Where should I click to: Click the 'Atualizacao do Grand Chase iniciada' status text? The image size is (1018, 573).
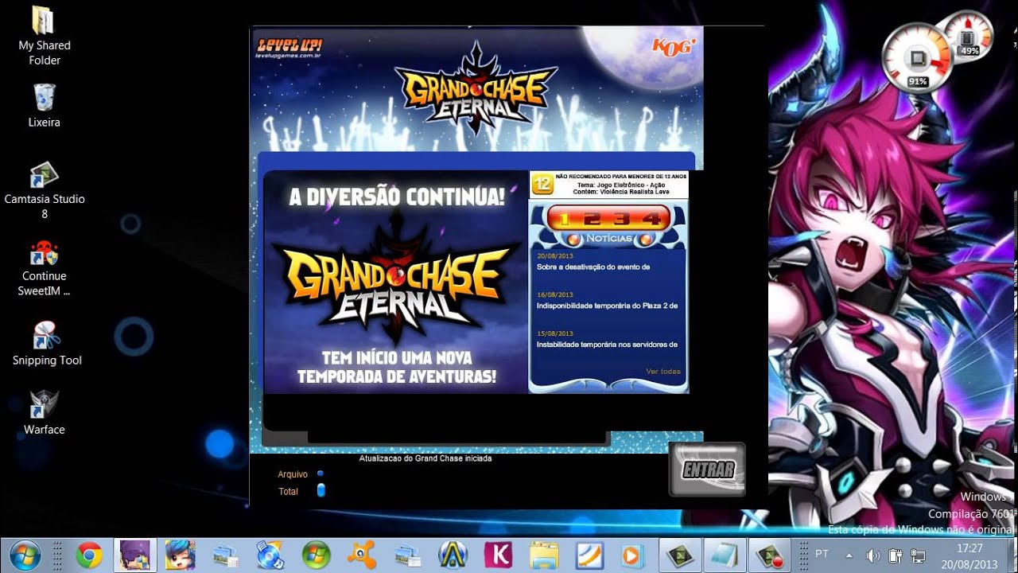[425, 458]
